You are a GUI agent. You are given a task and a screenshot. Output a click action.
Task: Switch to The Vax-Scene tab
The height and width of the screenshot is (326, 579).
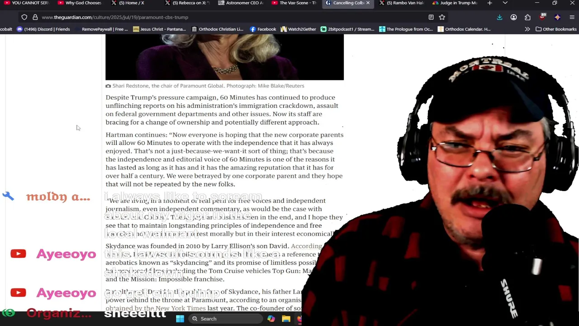click(x=293, y=3)
